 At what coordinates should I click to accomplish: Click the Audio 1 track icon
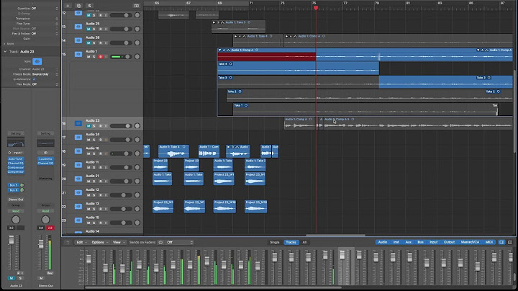point(78,54)
